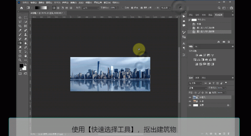Screen dimensions: 251x136
Task: Open the layer filter Kind dropdown
Action: click(x=195, y=83)
